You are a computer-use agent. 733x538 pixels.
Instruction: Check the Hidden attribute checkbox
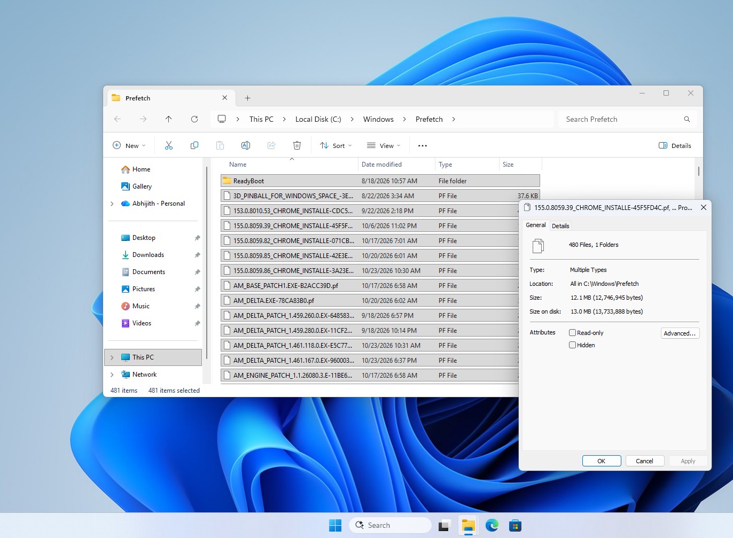coord(572,345)
